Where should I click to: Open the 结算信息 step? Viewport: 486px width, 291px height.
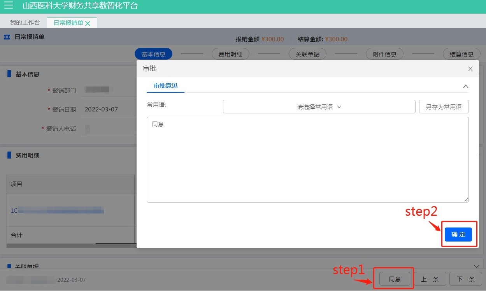[x=461, y=54]
